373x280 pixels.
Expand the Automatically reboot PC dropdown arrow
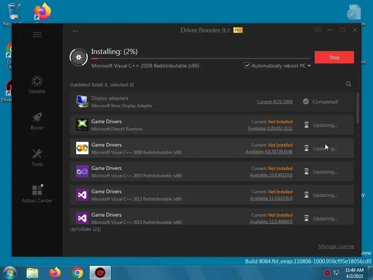pyautogui.click(x=309, y=66)
